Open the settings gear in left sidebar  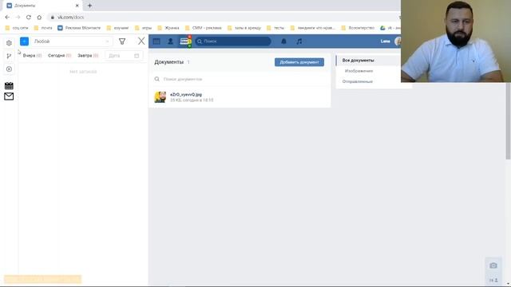(x=9, y=43)
